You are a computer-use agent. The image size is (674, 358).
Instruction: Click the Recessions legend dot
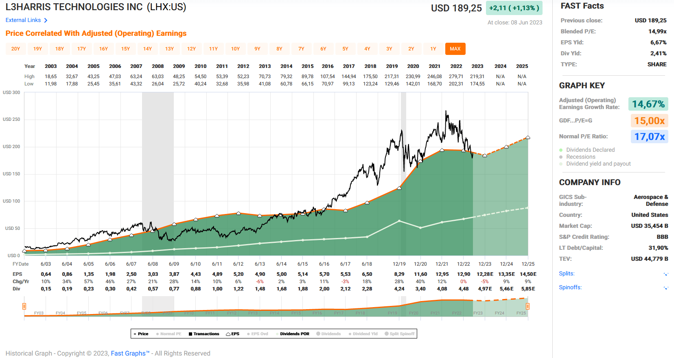pyautogui.click(x=561, y=157)
